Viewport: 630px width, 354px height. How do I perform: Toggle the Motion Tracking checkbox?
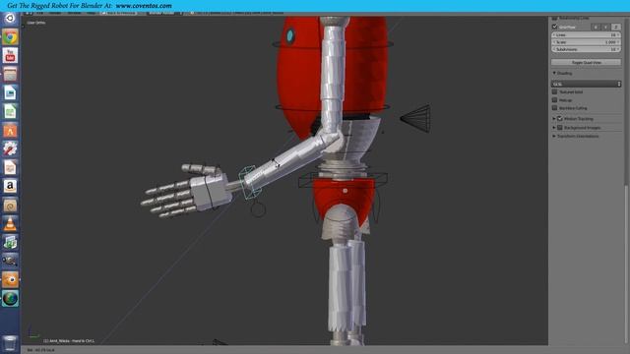(x=560, y=119)
